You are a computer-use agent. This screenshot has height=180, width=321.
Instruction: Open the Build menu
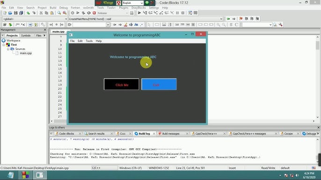(53, 8)
